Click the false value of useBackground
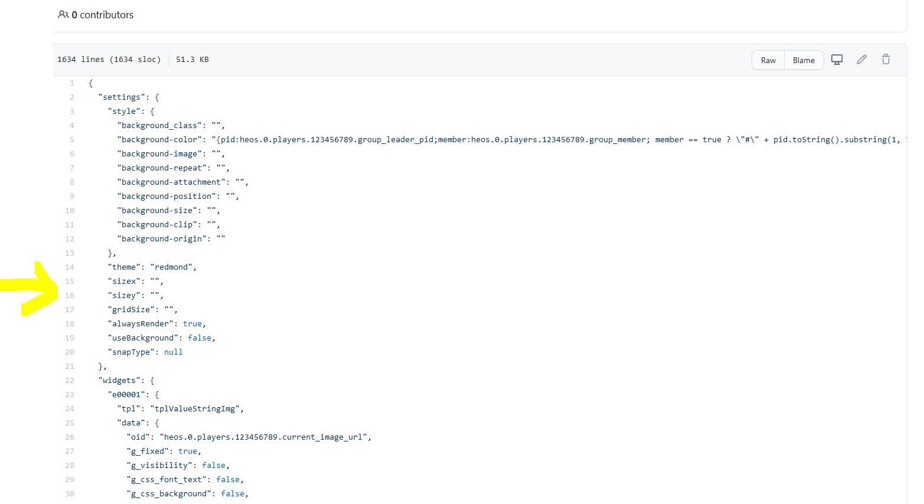 tap(200, 338)
